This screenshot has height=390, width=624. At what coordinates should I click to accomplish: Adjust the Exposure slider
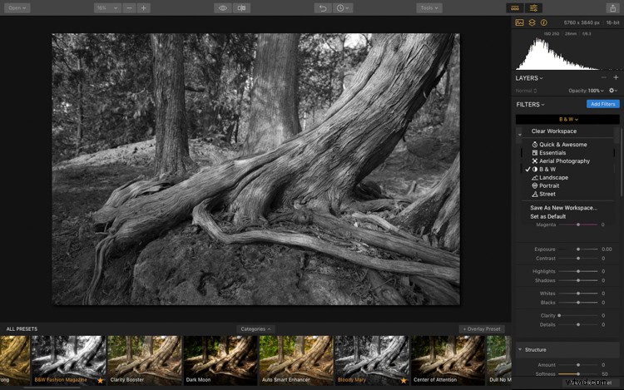[x=578, y=249]
